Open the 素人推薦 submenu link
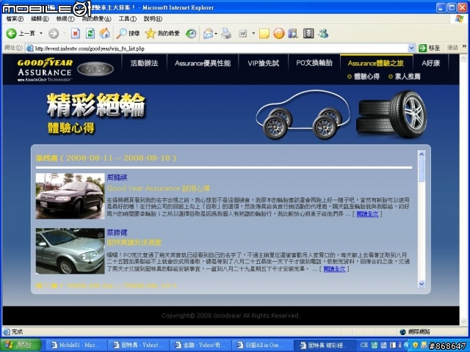470x352 pixels. pos(407,76)
